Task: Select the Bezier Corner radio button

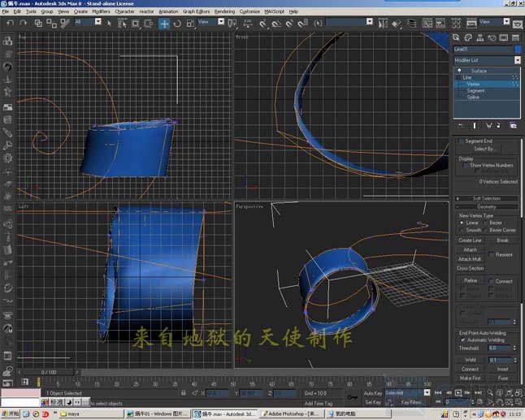Action: click(x=485, y=230)
